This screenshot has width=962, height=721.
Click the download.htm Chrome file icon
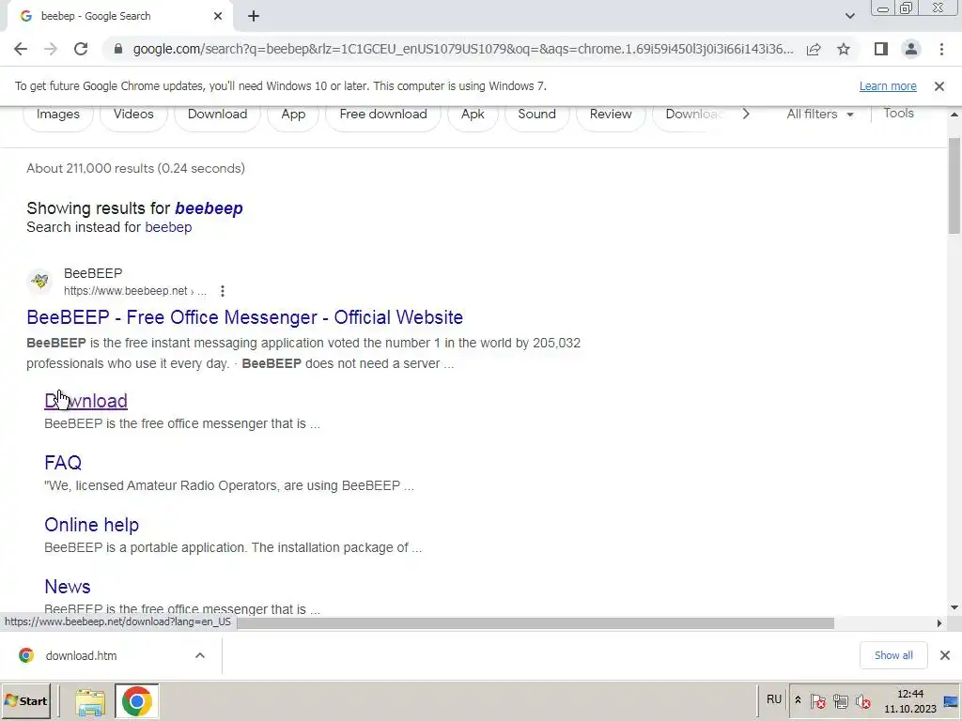[x=26, y=656]
